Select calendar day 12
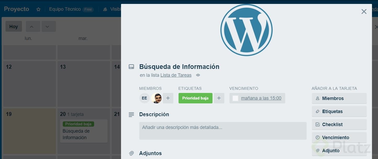Image resolution: width=378 pixels, height=159 pixels. (29, 84)
